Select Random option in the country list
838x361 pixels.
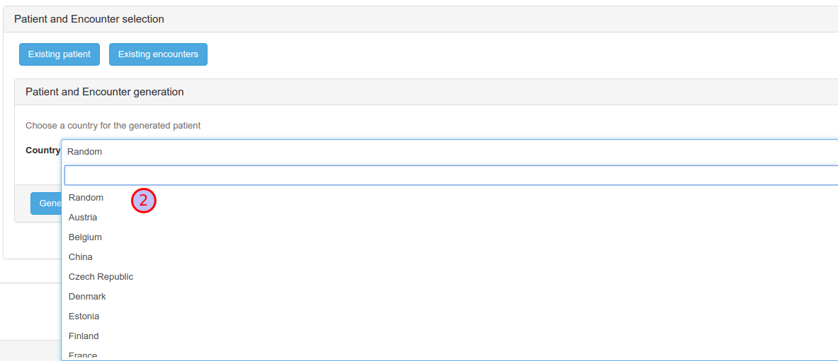point(86,198)
